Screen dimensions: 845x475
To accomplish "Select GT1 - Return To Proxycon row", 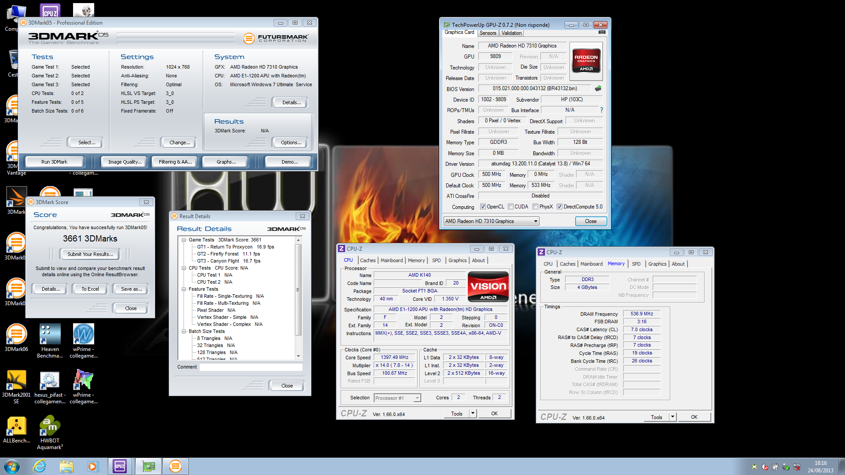I will (x=235, y=247).
